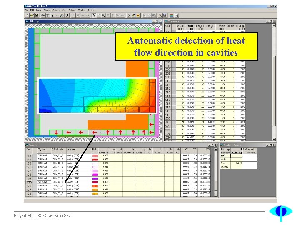Click the Name column header in Colours window

(x=79, y=150)
